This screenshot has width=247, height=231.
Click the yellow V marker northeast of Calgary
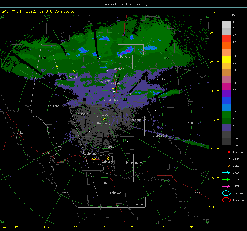(114, 157)
